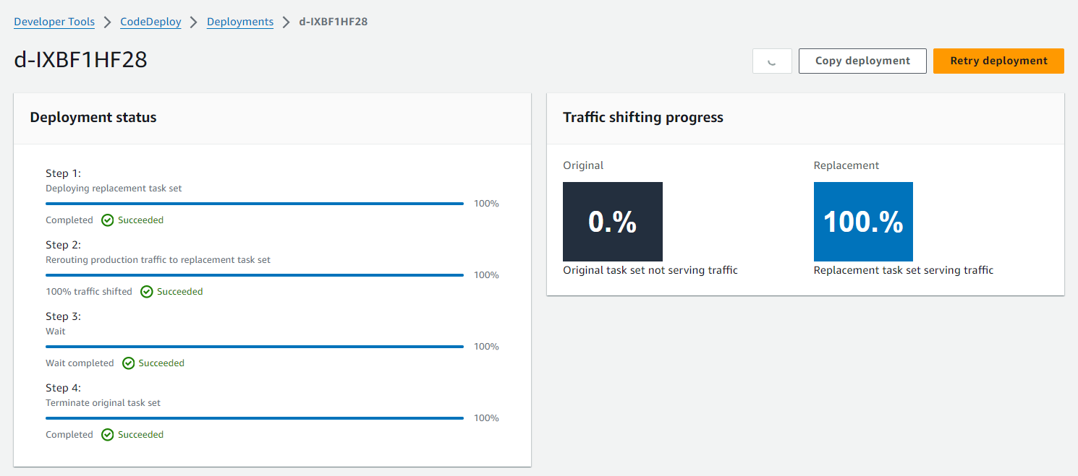Click the refresh spinner button
The width and height of the screenshot is (1078, 476).
772,61
